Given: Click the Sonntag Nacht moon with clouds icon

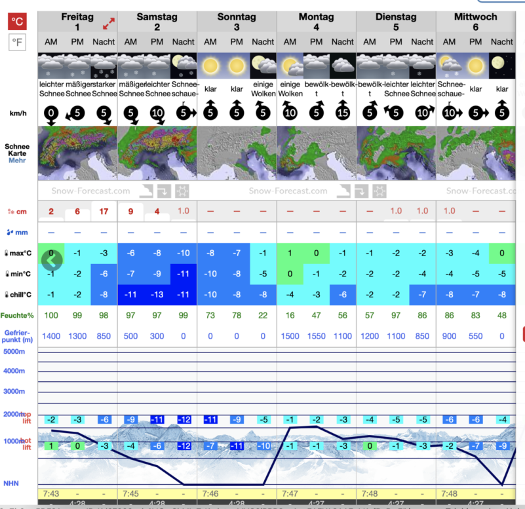Looking at the screenshot, I should click(x=263, y=66).
